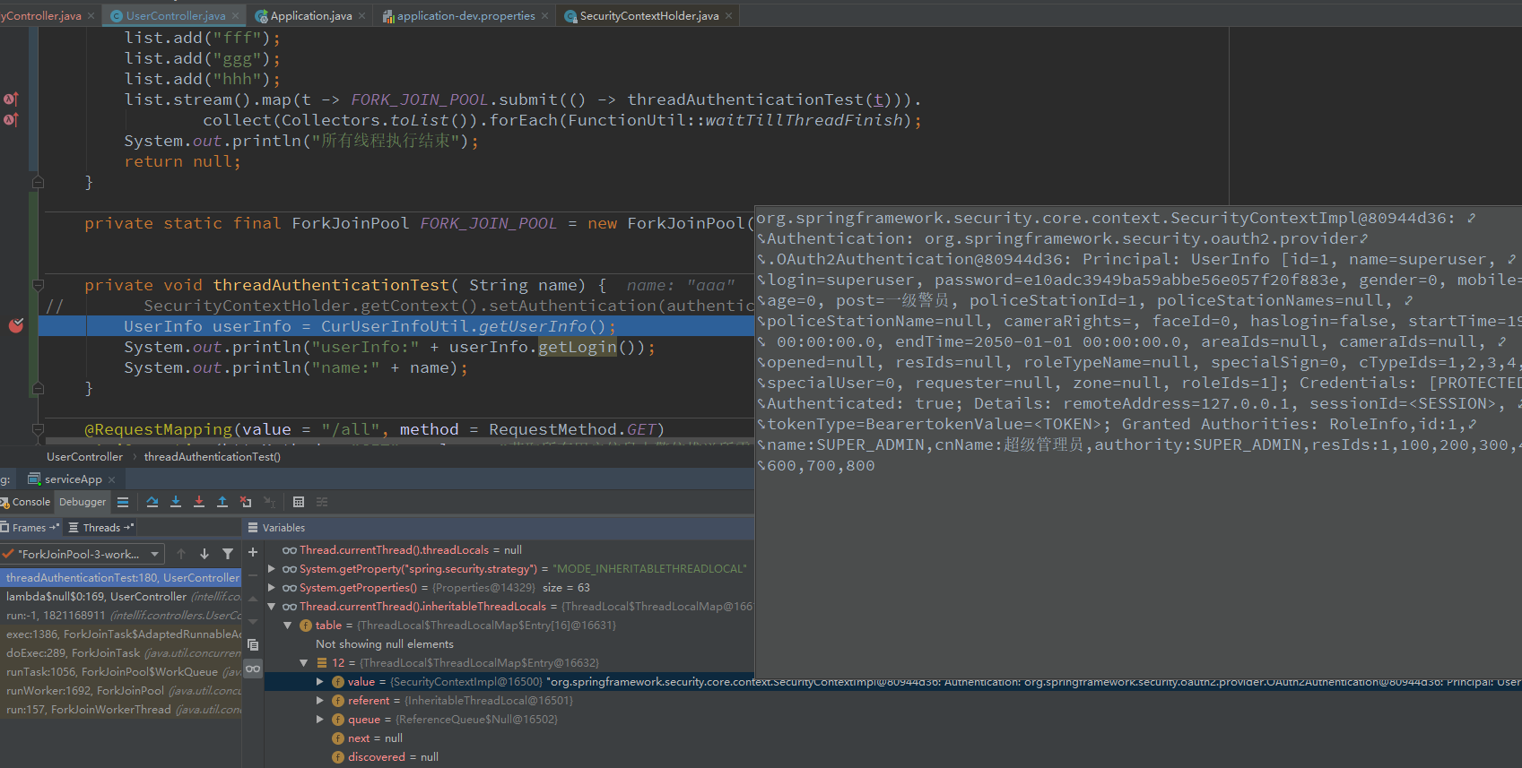
Task: Collapse the table field node
Action: pyautogui.click(x=288, y=626)
